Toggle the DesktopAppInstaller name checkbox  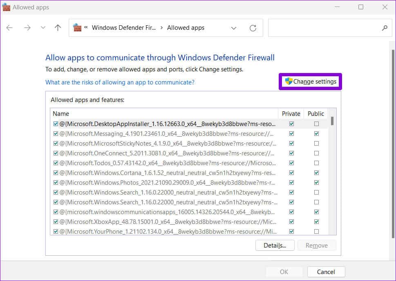click(x=56, y=124)
